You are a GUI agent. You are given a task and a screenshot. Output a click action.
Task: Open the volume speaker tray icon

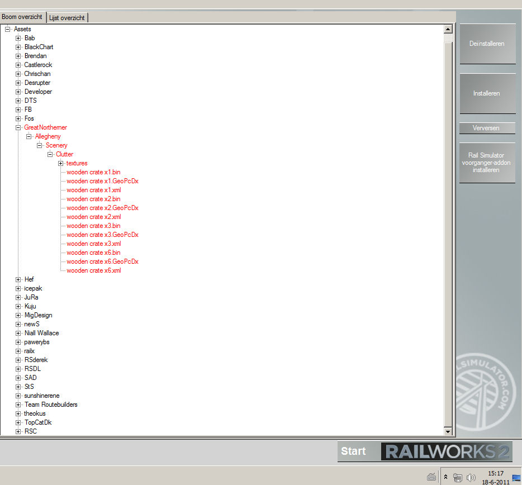471,478
